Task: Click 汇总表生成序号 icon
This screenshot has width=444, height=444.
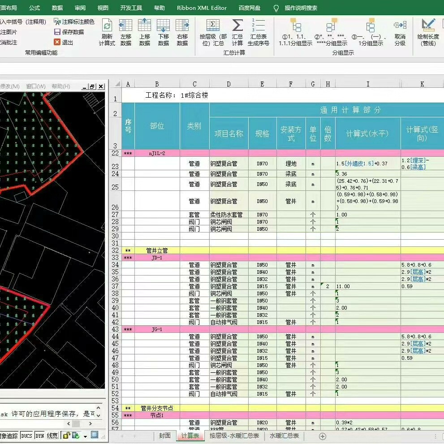Action: click(x=258, y=26)
